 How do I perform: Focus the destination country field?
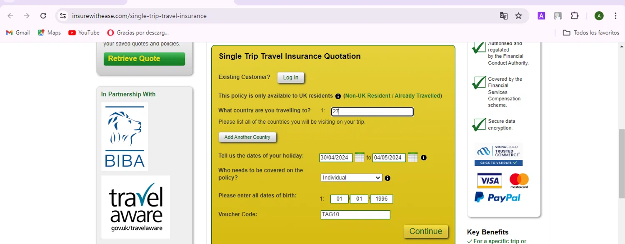pos(372,112)
